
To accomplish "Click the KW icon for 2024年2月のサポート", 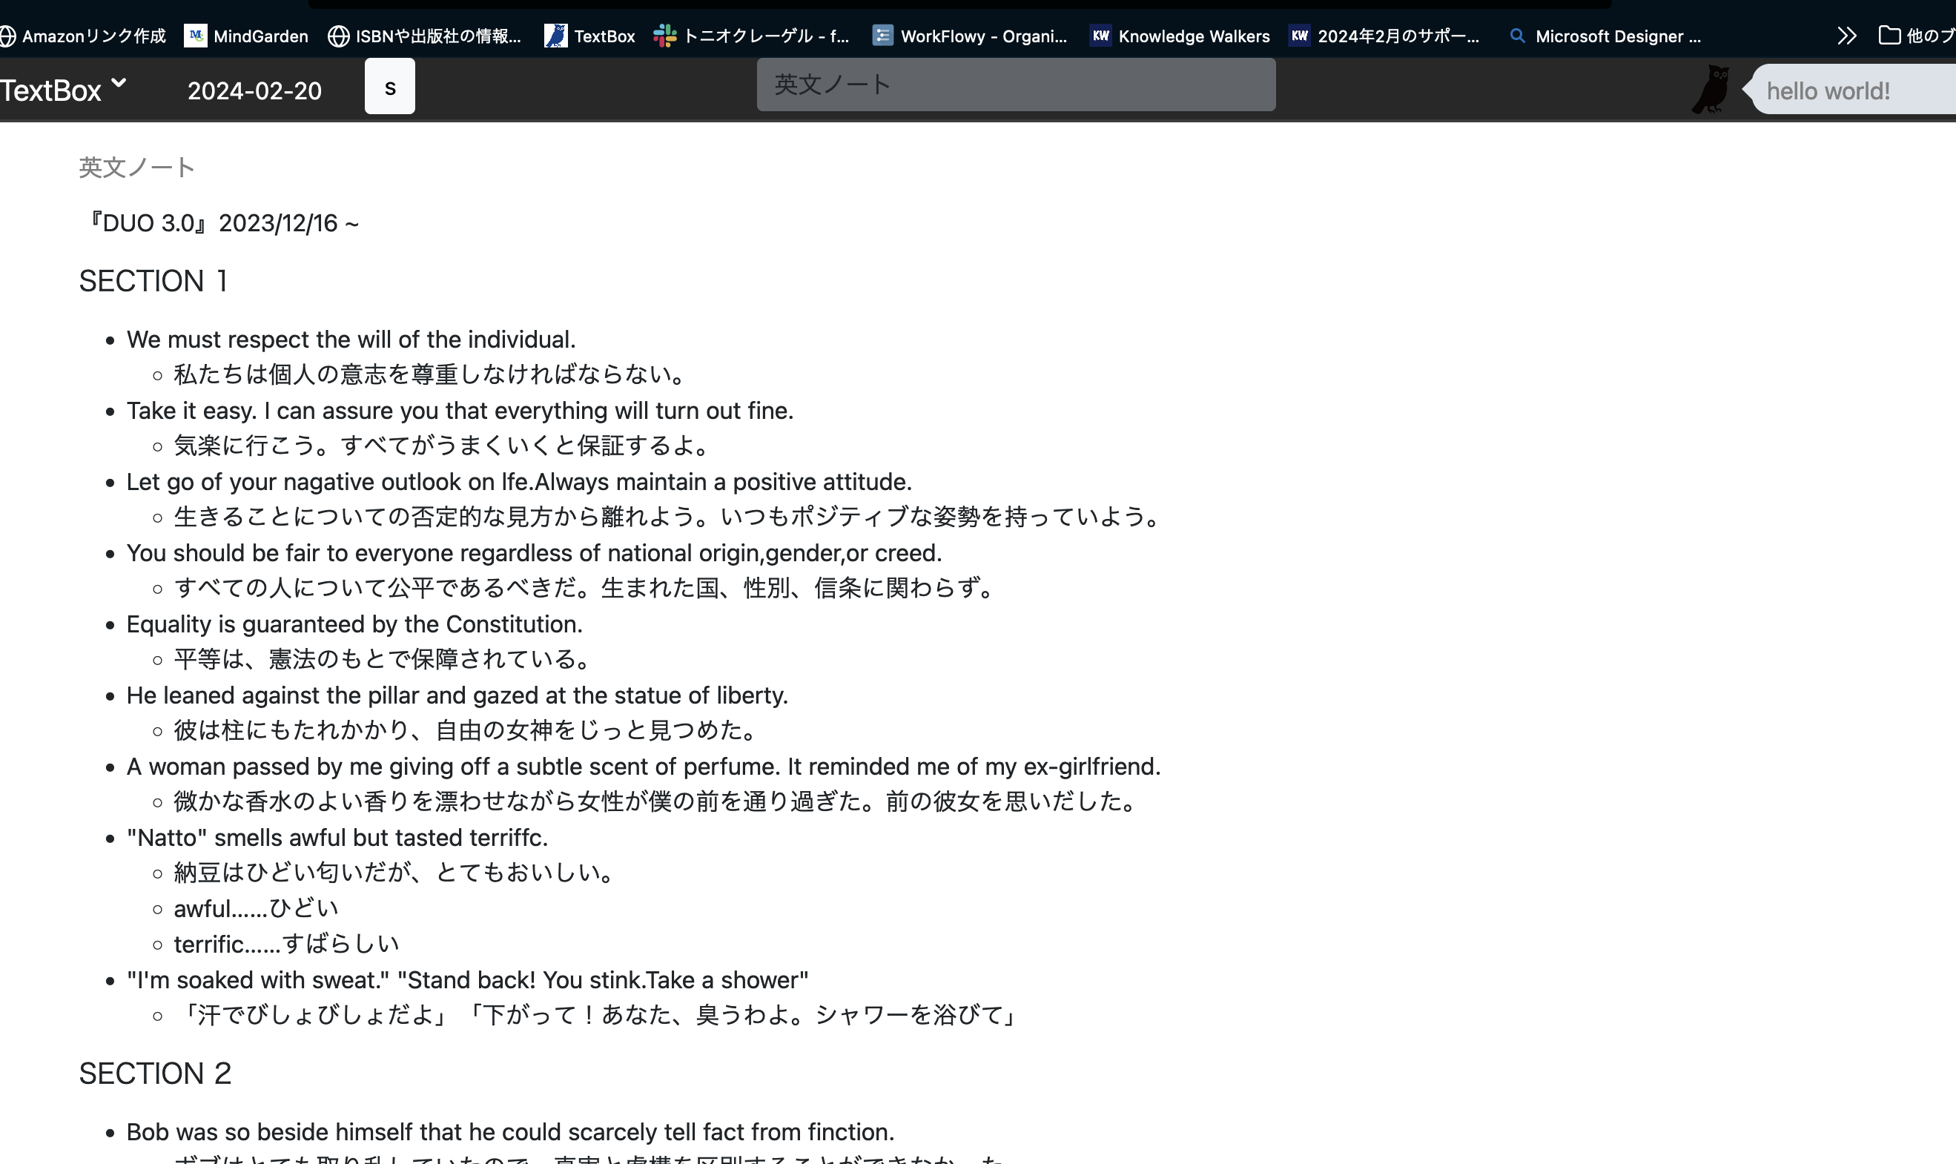I will point(1298,36).
